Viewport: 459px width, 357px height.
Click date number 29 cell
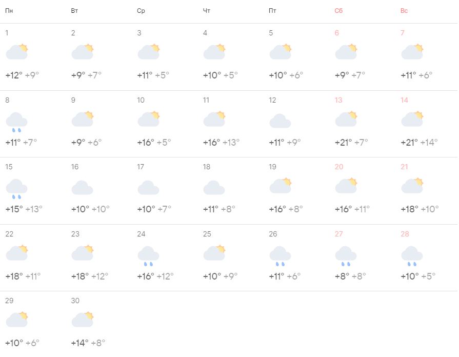9,301
